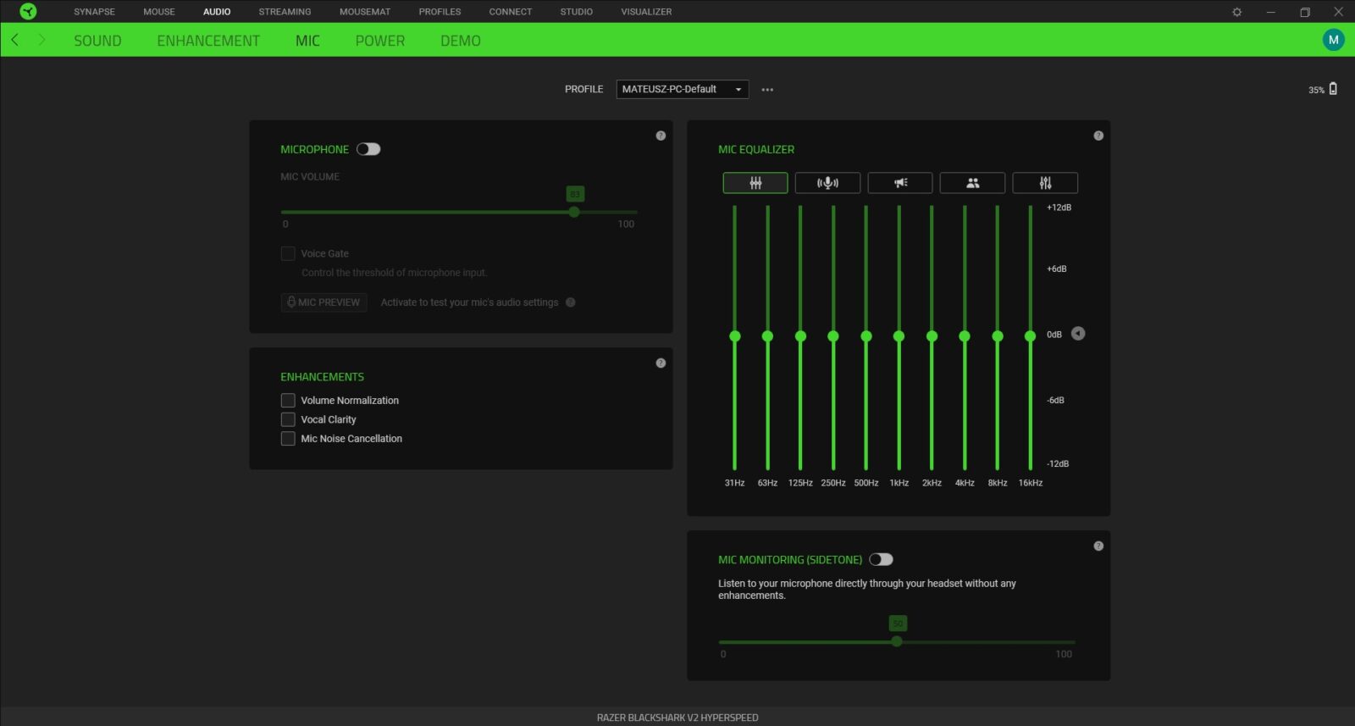The width and height of the screenshot is (1355, 726).
Task: Open profile options three-dot menu
Action: click(767, 90)
